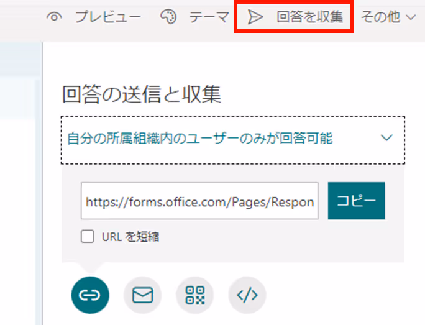This screenshot has width=425, height=325.
Task: Click the send paper-plane icon
Action: 255,17
